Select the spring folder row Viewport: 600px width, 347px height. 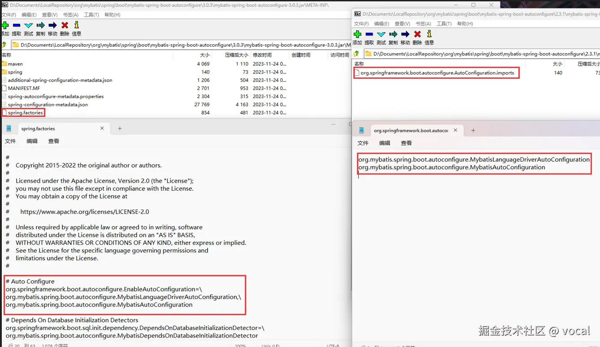[175, 72]
